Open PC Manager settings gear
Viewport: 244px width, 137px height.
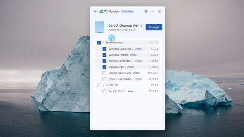[146, 11]
